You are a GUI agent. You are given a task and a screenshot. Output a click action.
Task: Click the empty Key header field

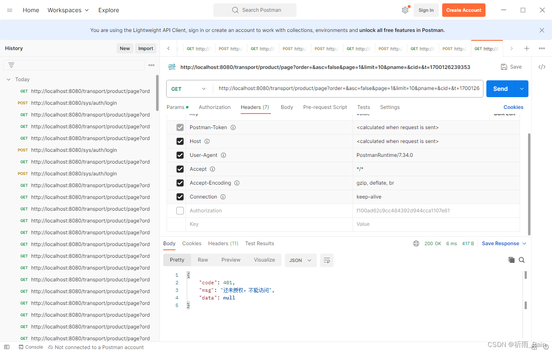coord(269,224)
